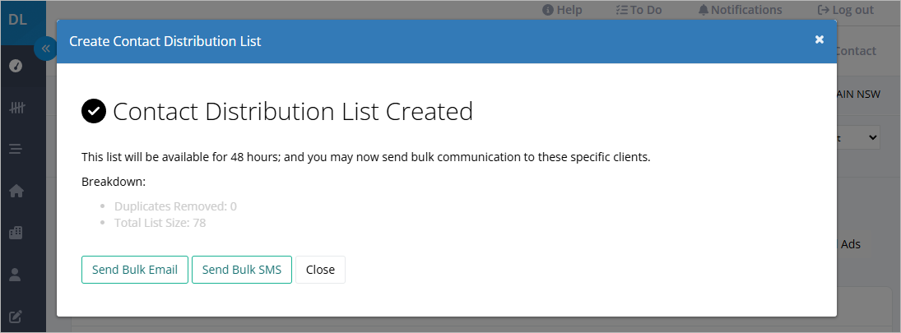The width and height of the screenshot is (901, 333).
Task: Click the Ads button behind dialog
Action: point(852,244)
